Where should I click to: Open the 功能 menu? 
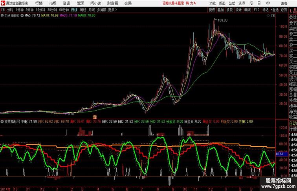[x=212, y=3]
